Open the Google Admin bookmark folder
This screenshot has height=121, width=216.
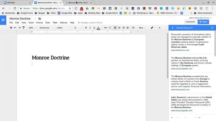tap(110, 13)
